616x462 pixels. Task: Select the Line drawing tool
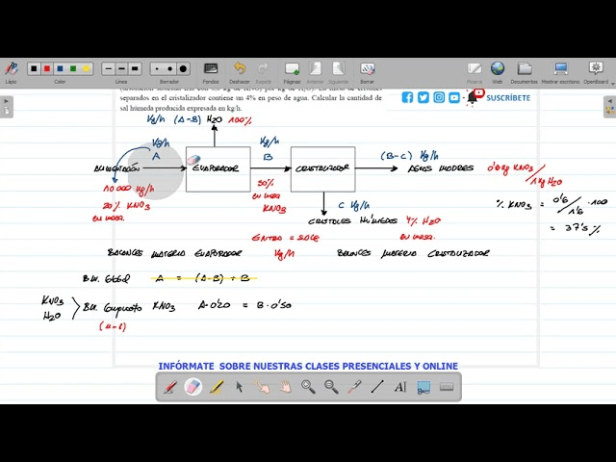tap(377, 387)
